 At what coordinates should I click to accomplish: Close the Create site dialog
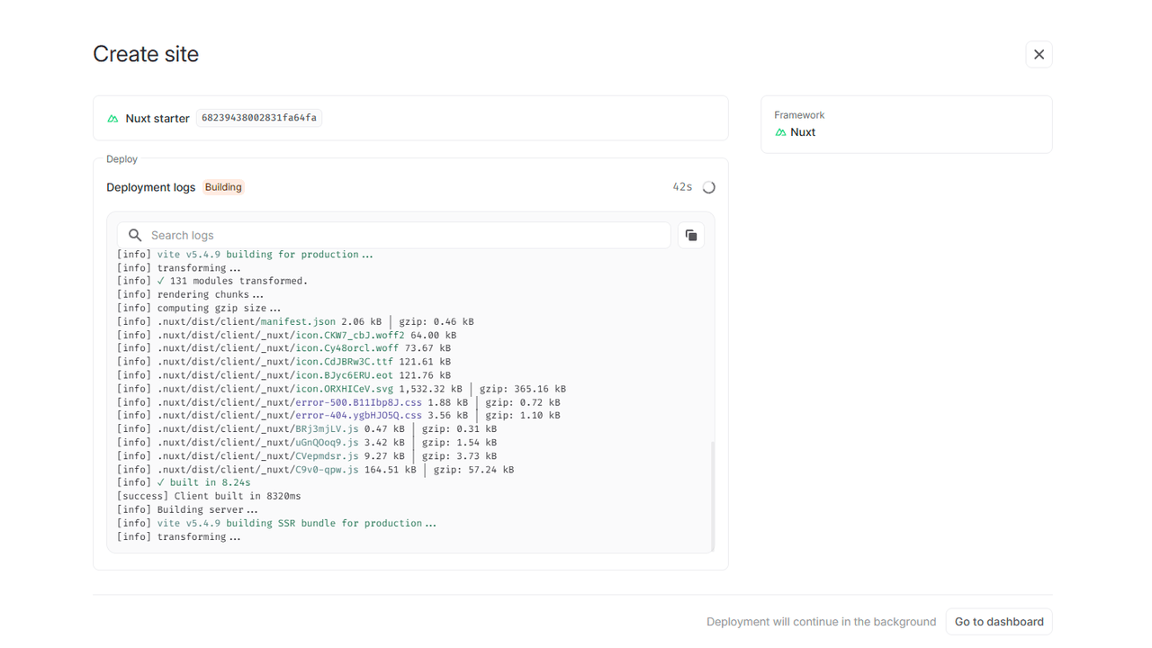1039,55
